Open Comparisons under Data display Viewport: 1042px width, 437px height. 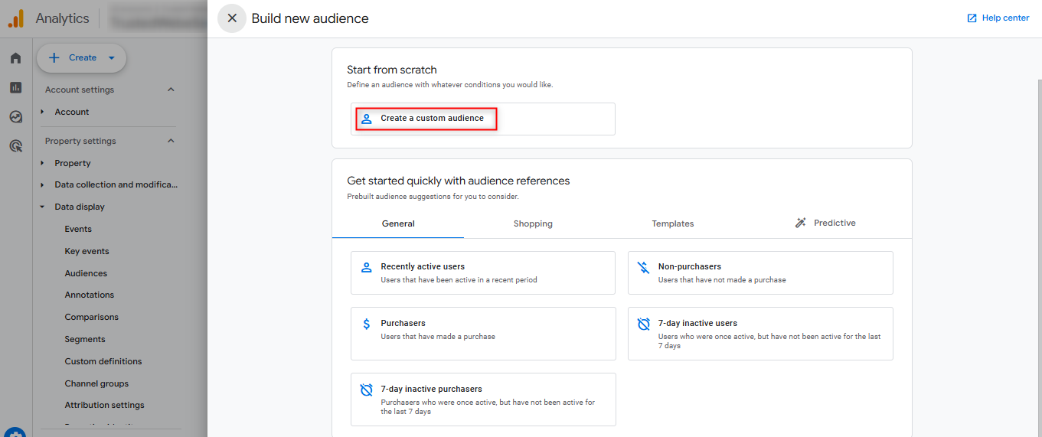coord(92,317)
